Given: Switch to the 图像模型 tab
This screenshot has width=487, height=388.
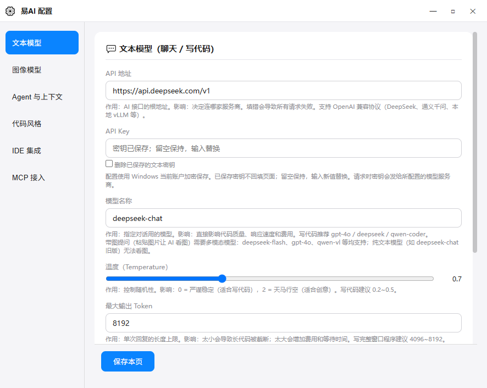Looking at the screenshot, I should [x=42, y=70].
